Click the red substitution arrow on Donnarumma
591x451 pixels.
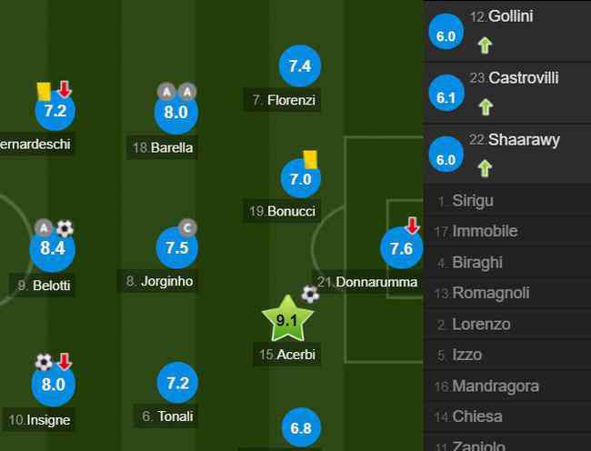click(413, 225)
